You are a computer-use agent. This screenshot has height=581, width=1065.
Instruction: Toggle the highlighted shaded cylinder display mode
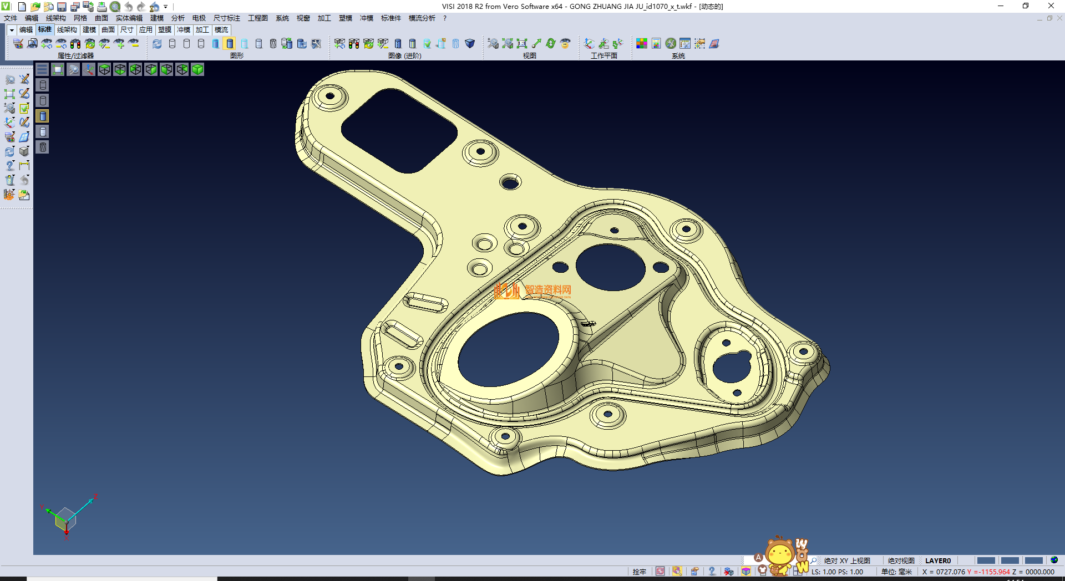click(230, 44)
